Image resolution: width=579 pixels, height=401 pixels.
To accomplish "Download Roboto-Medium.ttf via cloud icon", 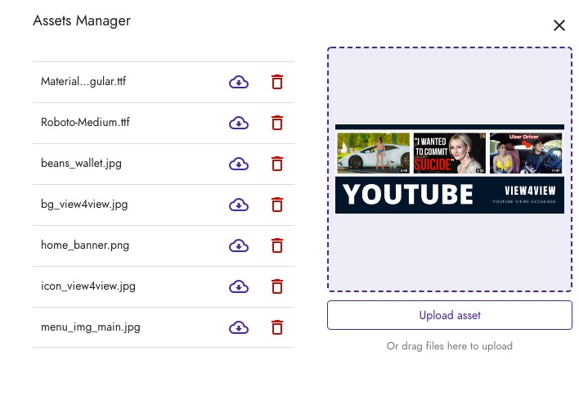I will pyautogui.click(x=239, y=123).
